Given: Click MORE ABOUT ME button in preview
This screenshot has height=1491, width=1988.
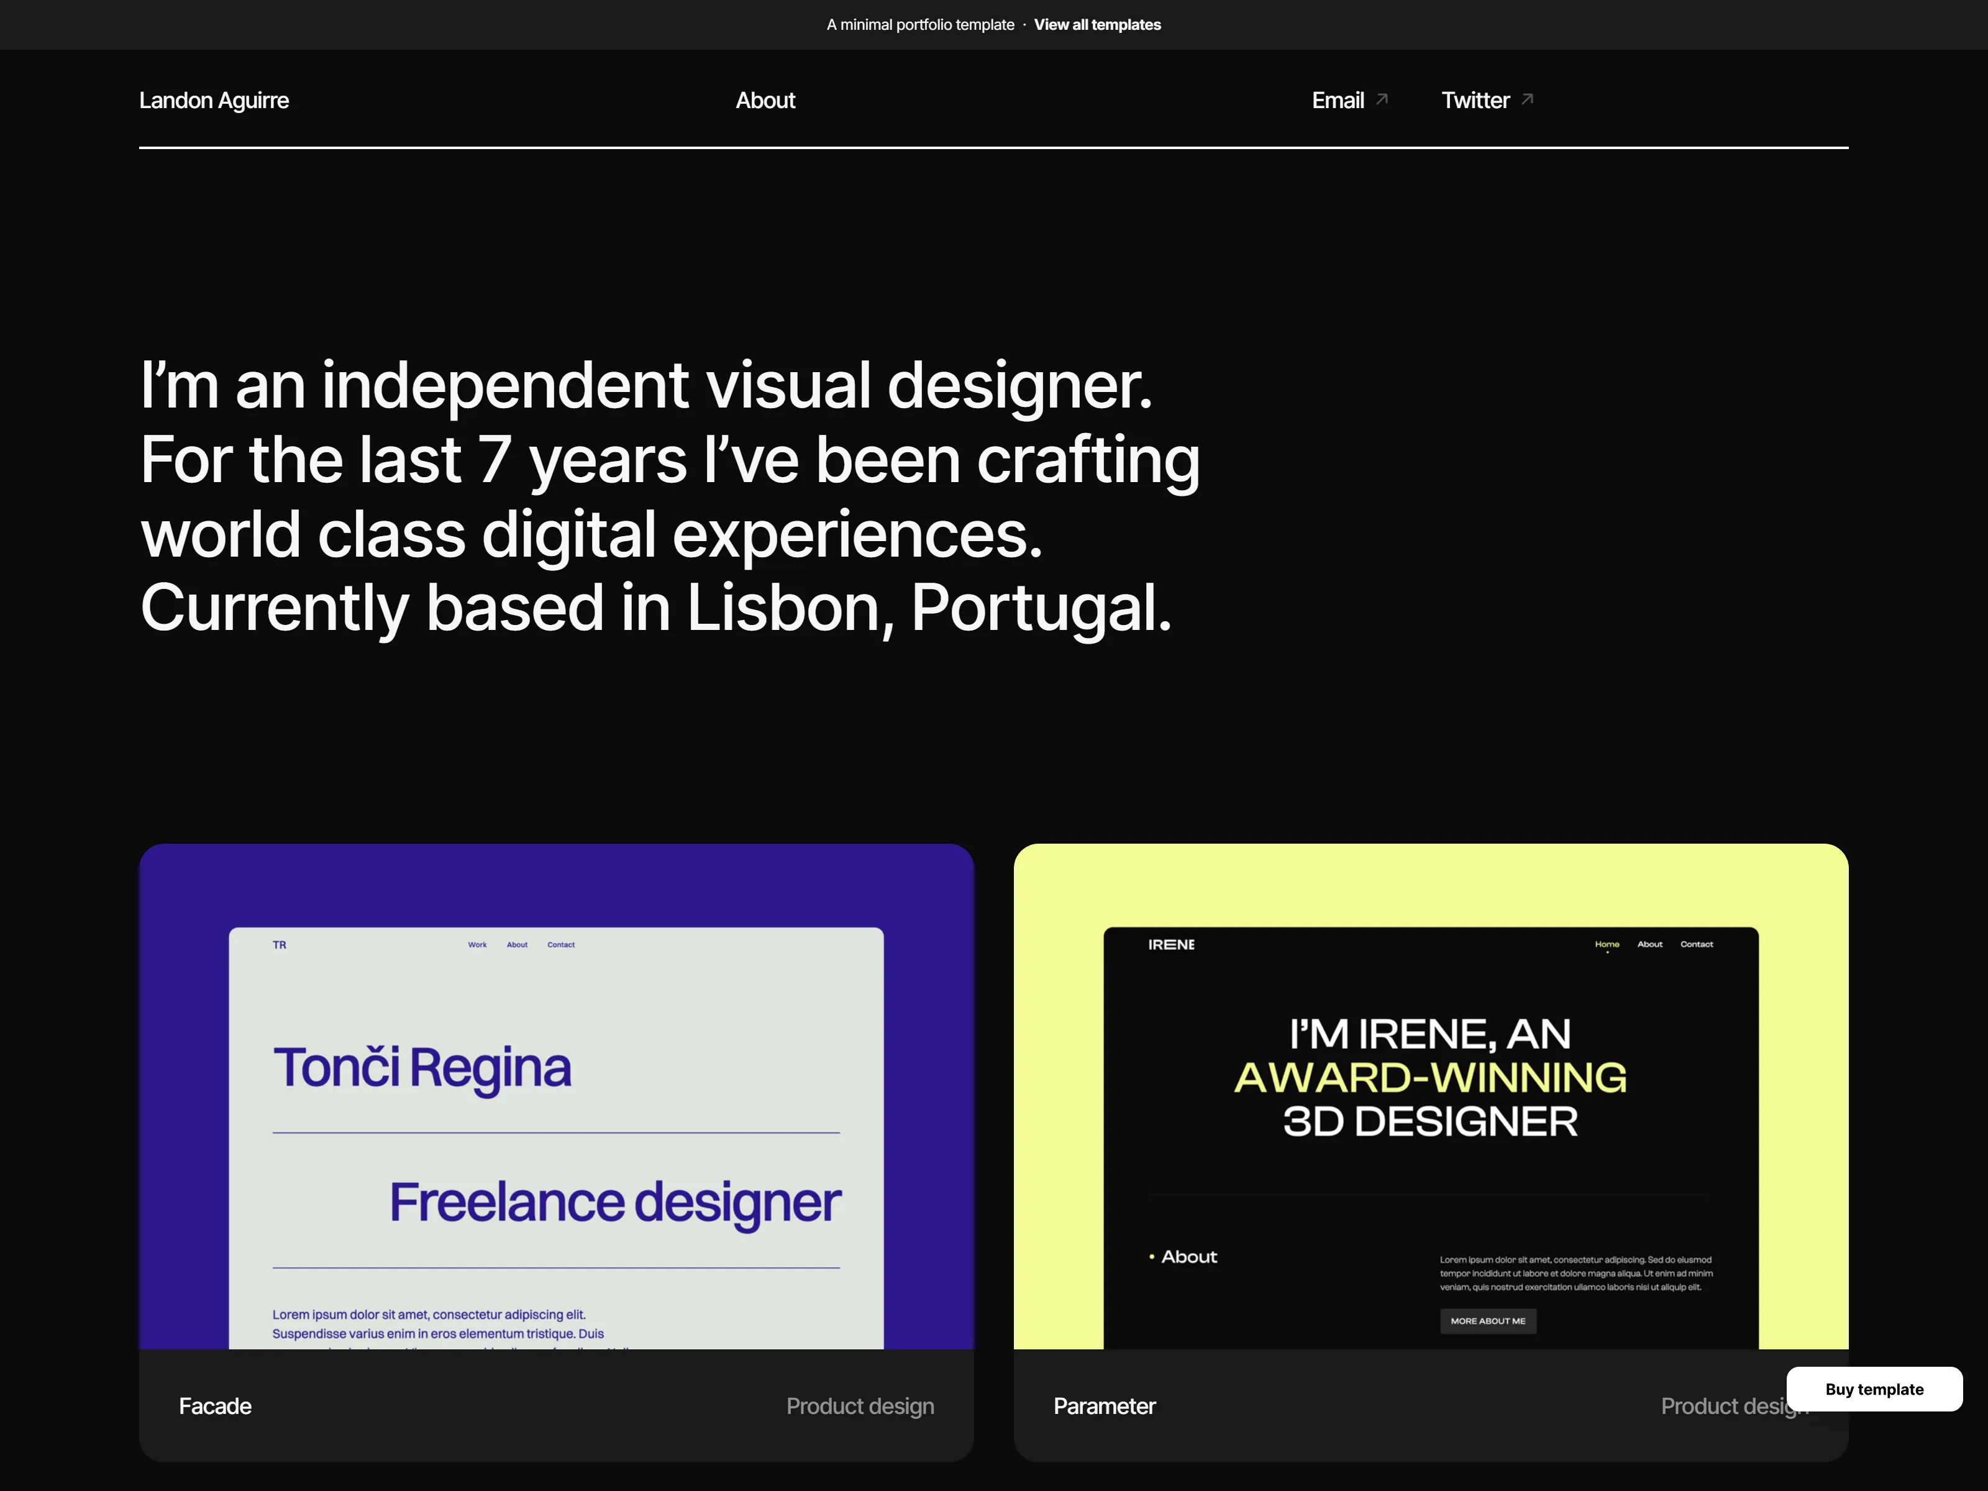Looking at the screenshot, I should tap(1489, 1321).
